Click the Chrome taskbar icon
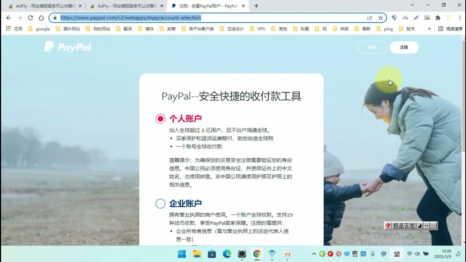This screenshot has width=466, height=262. [257, 254]
